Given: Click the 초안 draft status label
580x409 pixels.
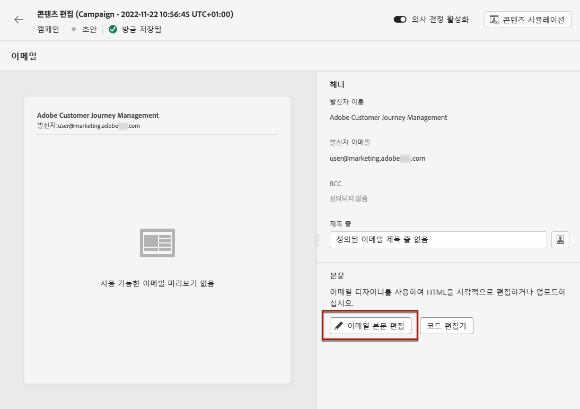Looking at the screenshot, I should coord(89,29).
